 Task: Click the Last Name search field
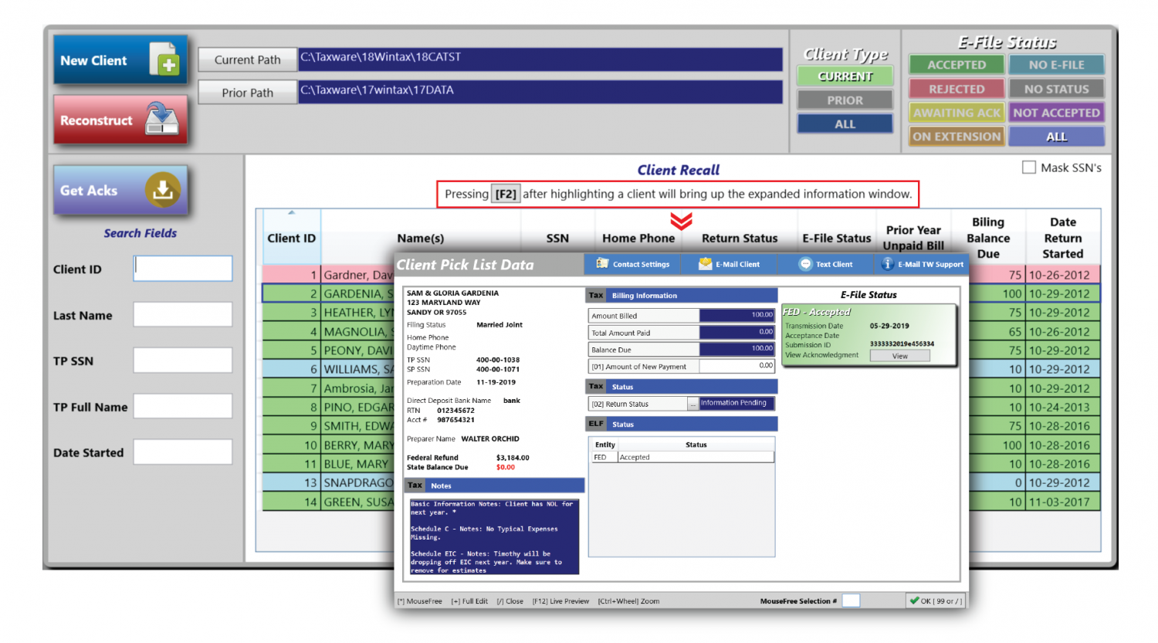[x=183, y=314]
